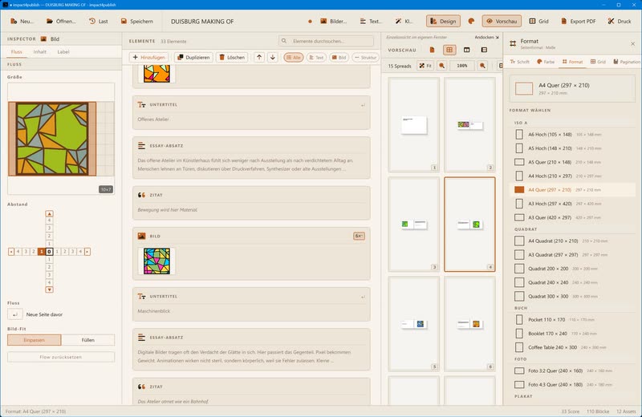Open the Farbe tab in Format panel
The image size is (642, 417).
[x=546, y=62]
